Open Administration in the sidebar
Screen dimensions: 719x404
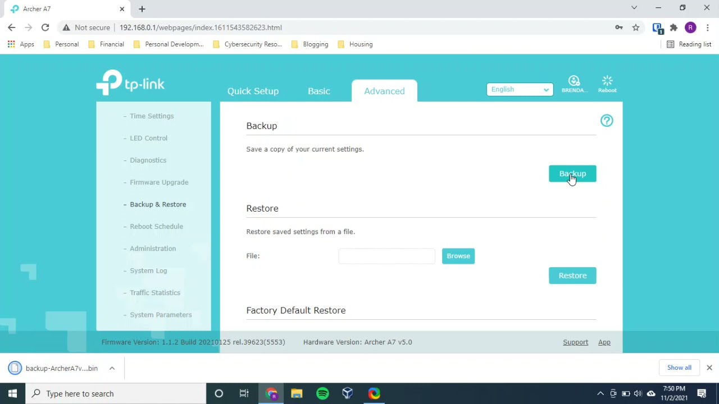click(x=153, y=249)
